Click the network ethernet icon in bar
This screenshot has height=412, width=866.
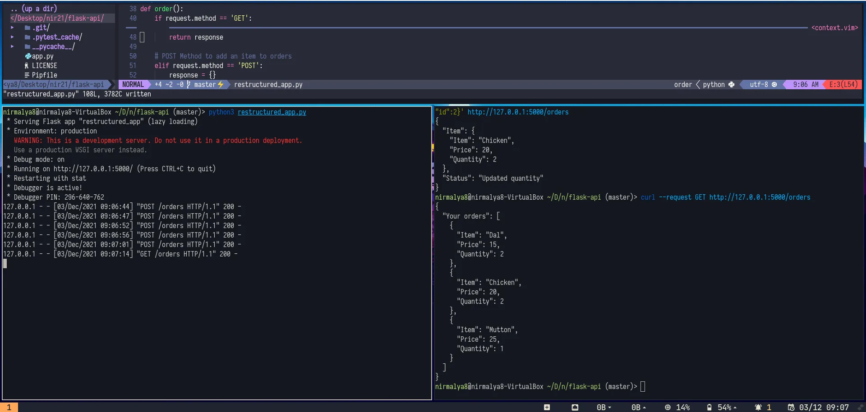(575, 407)
